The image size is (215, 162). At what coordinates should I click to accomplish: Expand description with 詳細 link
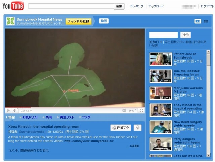pos(134,146)
